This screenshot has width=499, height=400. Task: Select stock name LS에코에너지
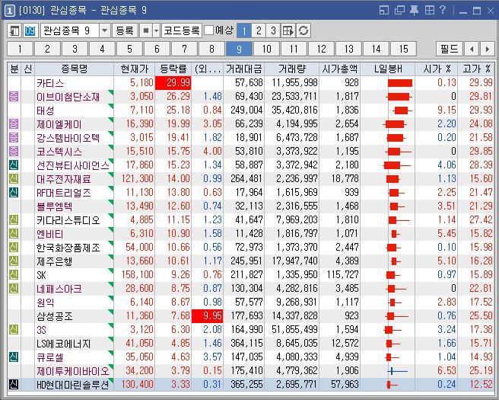coord(63,344)
